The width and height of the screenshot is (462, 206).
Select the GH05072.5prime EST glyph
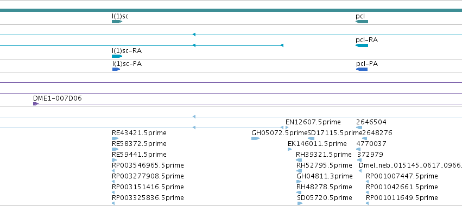pos(255,138)
